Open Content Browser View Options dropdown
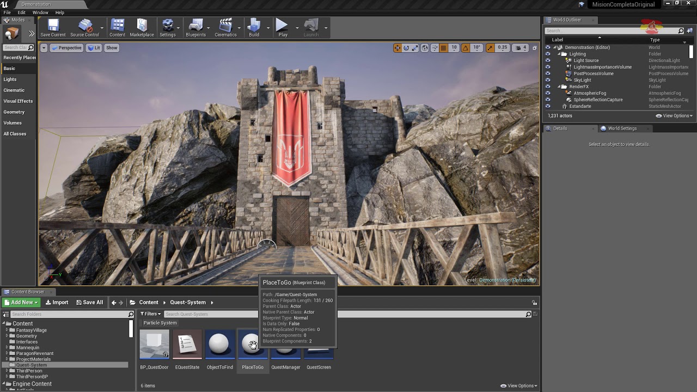The height and width of the screenshot is (392, 697). coord(519,386)
